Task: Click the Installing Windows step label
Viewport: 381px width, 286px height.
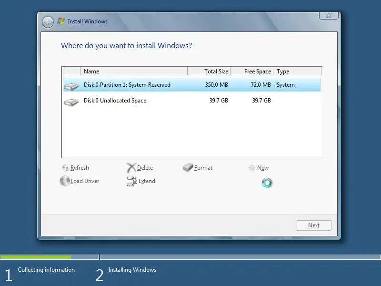Action: tap(132, 270)
